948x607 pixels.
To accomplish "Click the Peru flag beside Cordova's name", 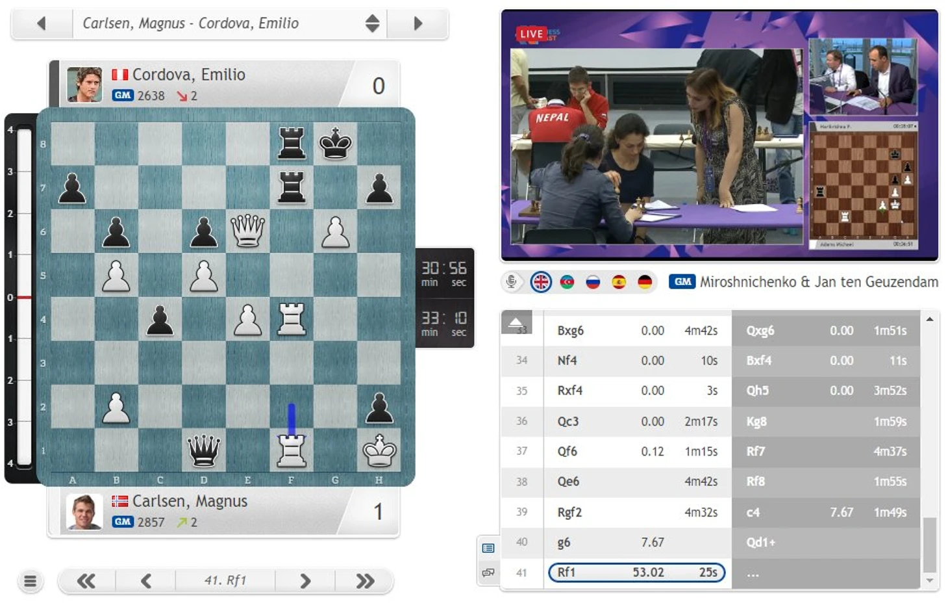I will (120, 75).
